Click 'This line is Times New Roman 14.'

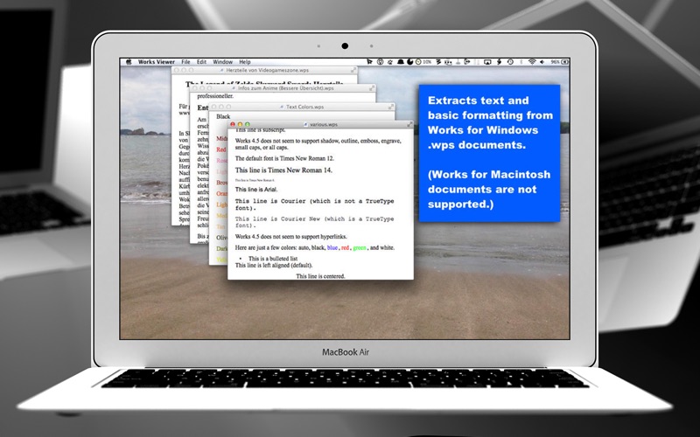(283, 170)
